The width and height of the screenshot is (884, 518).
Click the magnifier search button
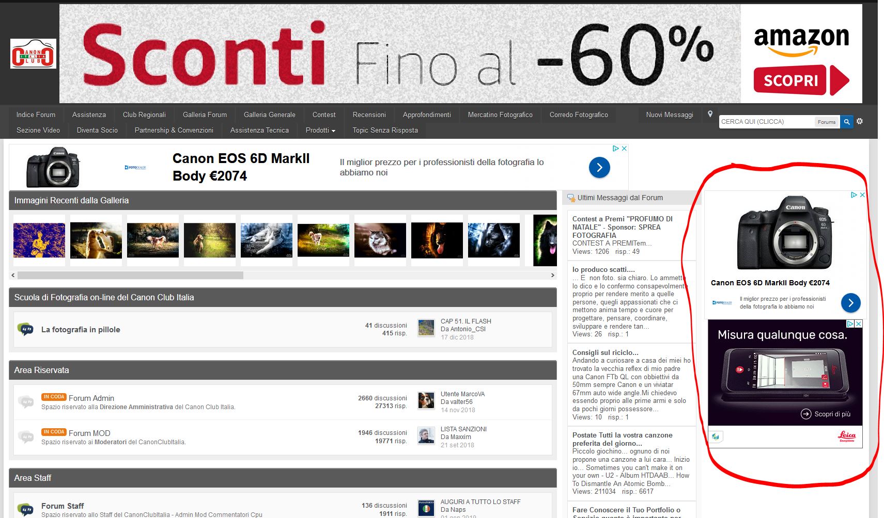(847, 122)
